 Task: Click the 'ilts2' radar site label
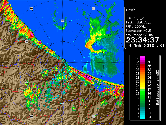pos(130,10)
